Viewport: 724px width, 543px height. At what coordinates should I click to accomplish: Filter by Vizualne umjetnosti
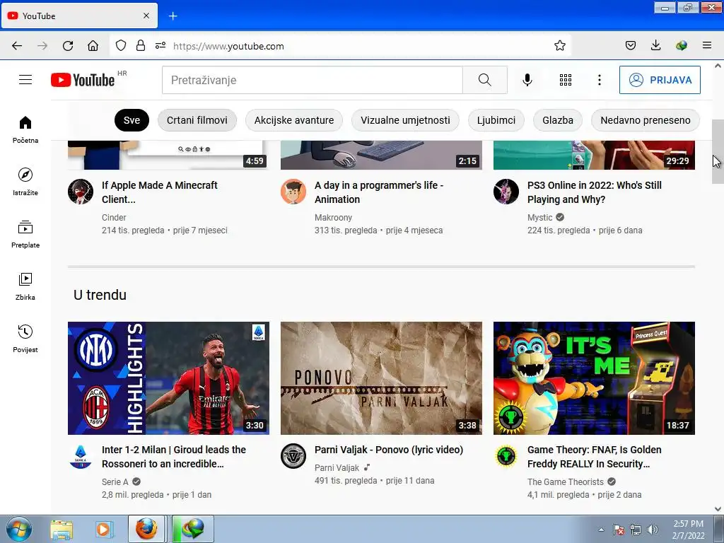(405, 120)
